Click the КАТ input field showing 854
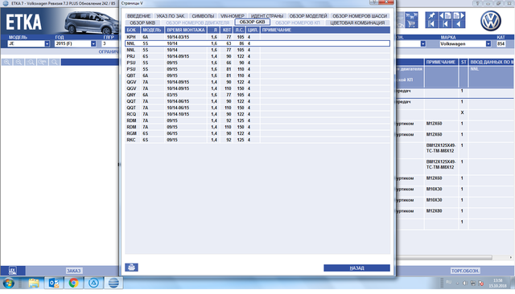The image size is (515, 294). [x=501, y=43]
